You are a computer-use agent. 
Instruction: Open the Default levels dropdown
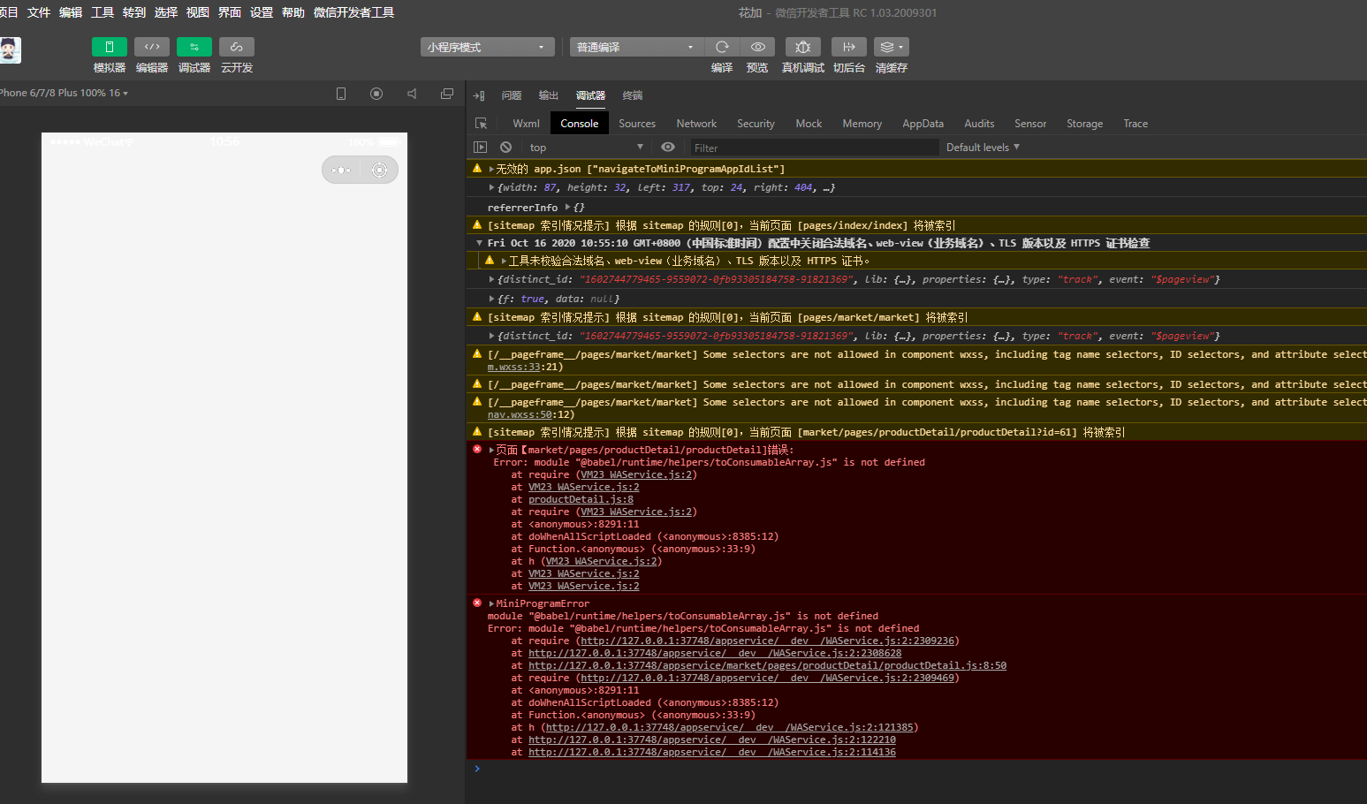(983, 148)
